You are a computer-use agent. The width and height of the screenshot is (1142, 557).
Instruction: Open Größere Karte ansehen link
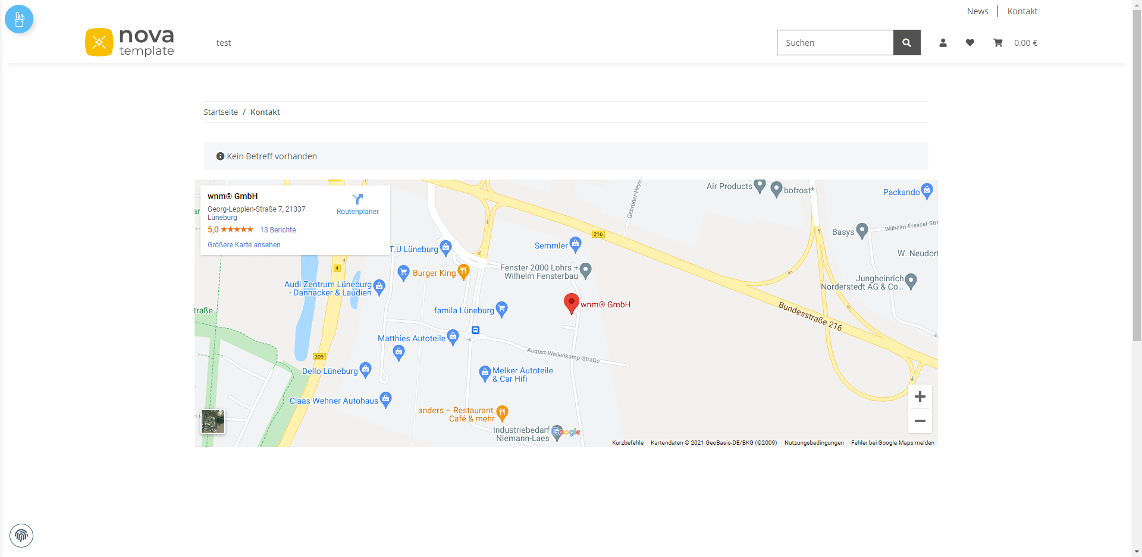pyautogui.click(x=244, y=245)
